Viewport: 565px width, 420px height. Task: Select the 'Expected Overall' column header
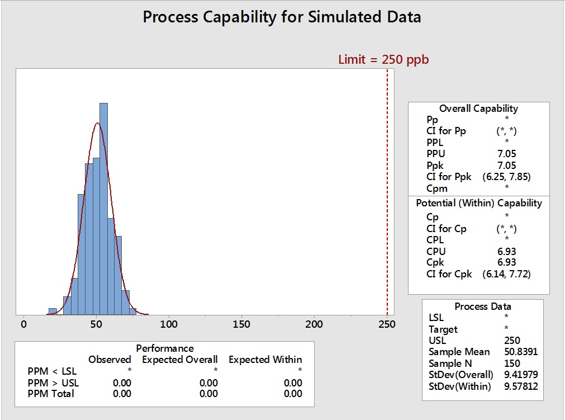(179, 360)
